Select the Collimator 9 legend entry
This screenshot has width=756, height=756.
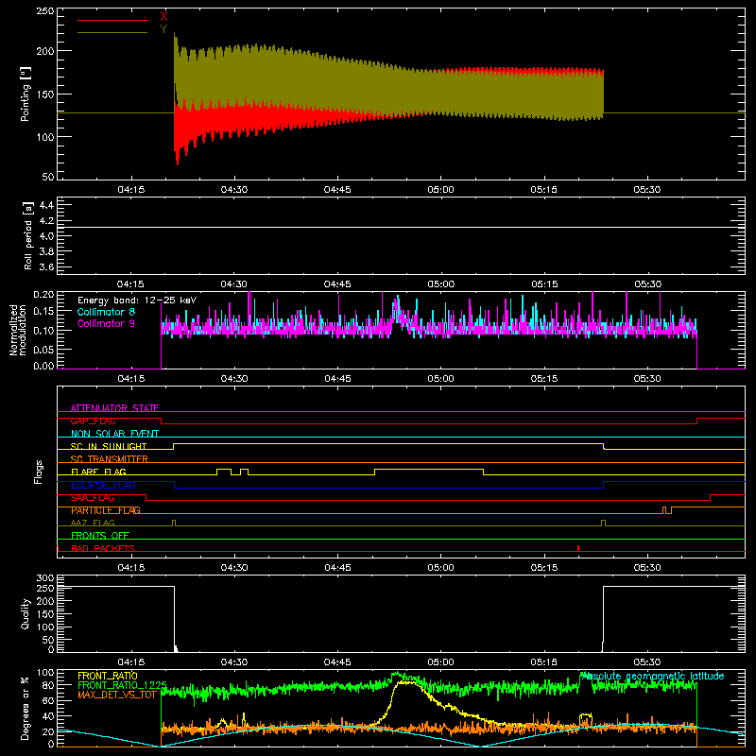106,323
